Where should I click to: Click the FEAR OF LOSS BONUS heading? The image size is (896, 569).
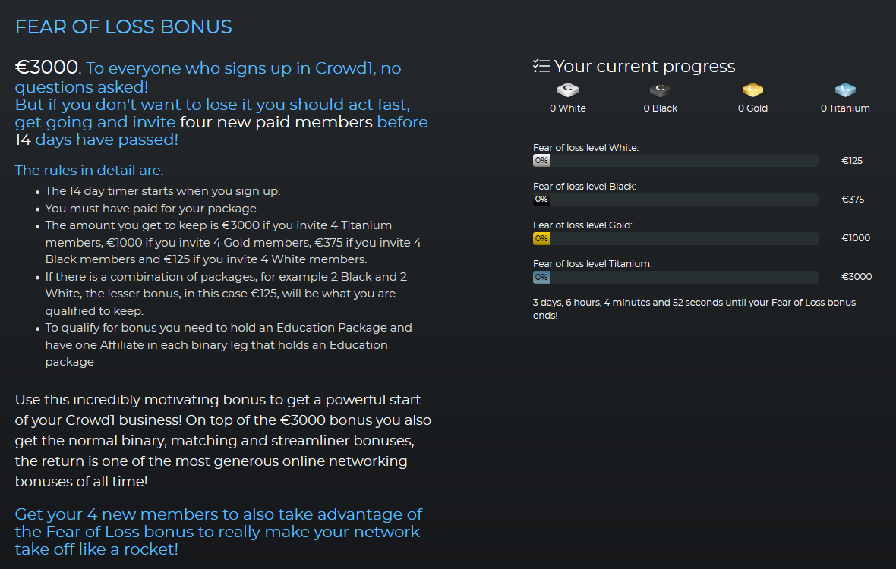click(x=124, y=27)
